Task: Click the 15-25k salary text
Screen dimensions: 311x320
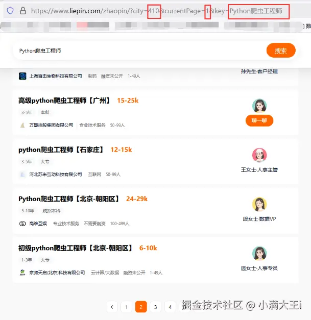Action: [128, 101]
